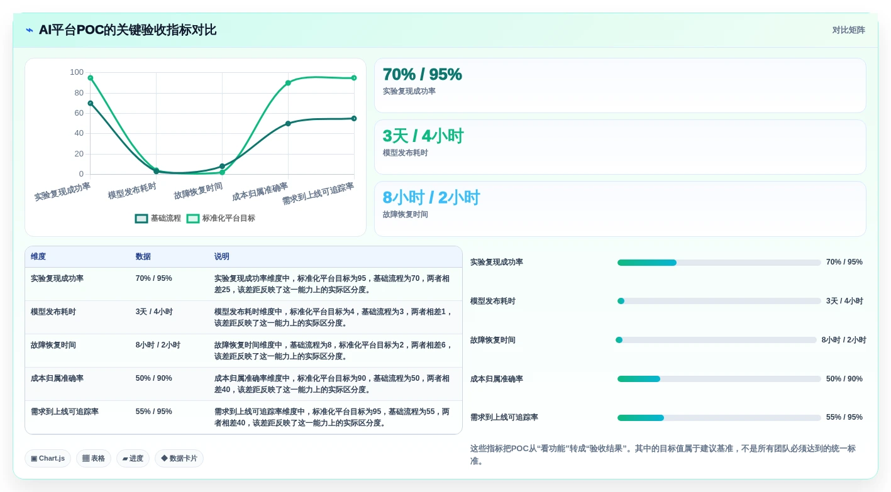Click the 55% / 95% table cell

pyautogui.click(x=154, y=412)
